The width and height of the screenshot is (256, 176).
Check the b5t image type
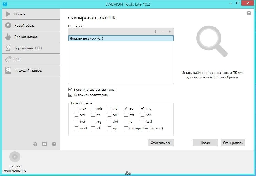tap(126, 115)
